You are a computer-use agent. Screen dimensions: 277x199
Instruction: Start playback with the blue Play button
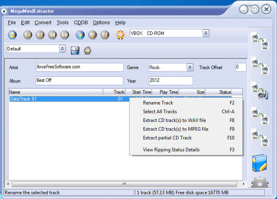pos(80,35)
